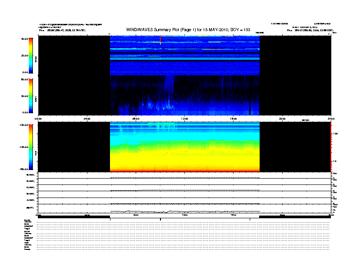Click the Rs= position text at top left
Image resolution: width=357 pixels, height=276 pixels.
[62, 30]
